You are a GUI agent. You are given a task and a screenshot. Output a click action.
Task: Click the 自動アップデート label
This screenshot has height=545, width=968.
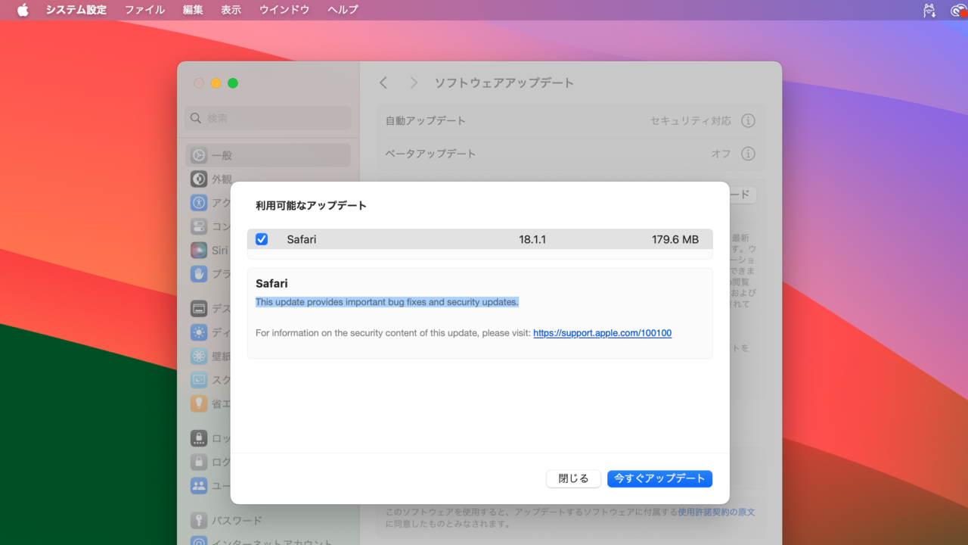[426, 121]
